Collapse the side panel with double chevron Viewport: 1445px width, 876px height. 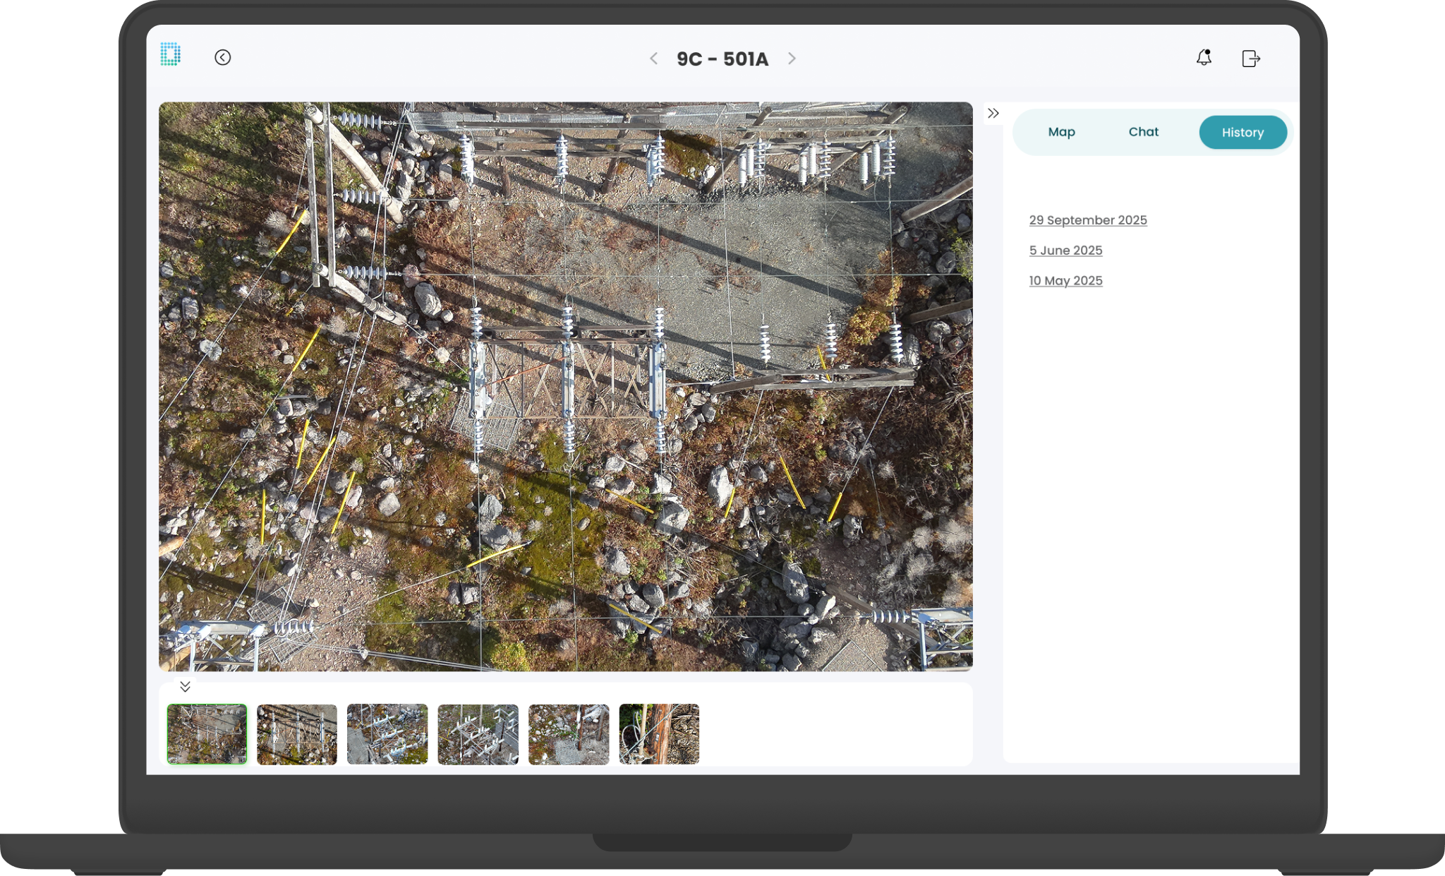(993, 114)
